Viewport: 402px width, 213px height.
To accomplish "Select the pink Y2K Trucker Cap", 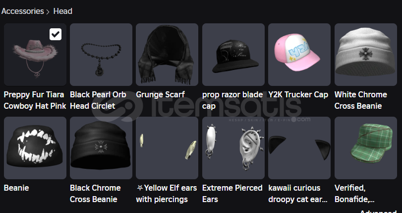I will pos(299,55).
